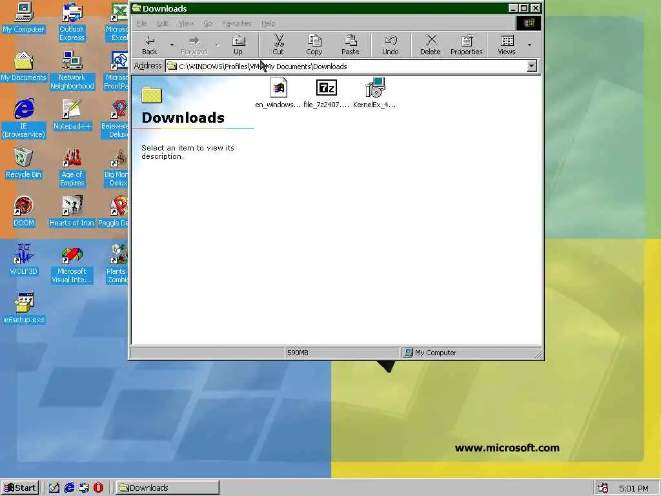Launch Opera from the Quick Launch bar
This screenshot has width=661, height=496.
(98, 488)
